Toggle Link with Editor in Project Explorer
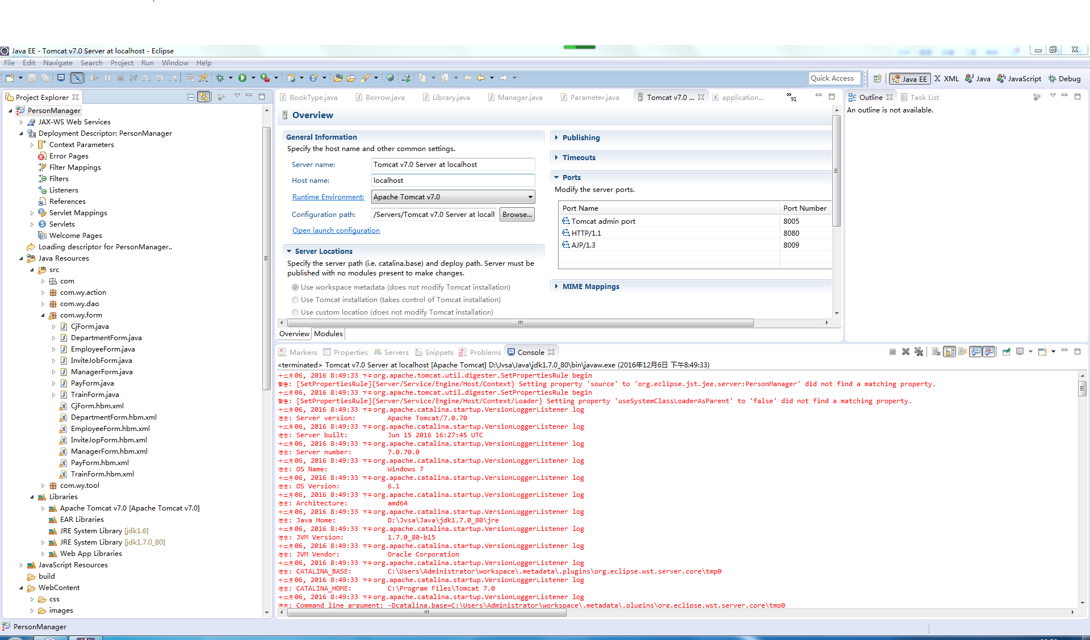Viewport: 1090px width, 640px height. click(x=204, y=97)
